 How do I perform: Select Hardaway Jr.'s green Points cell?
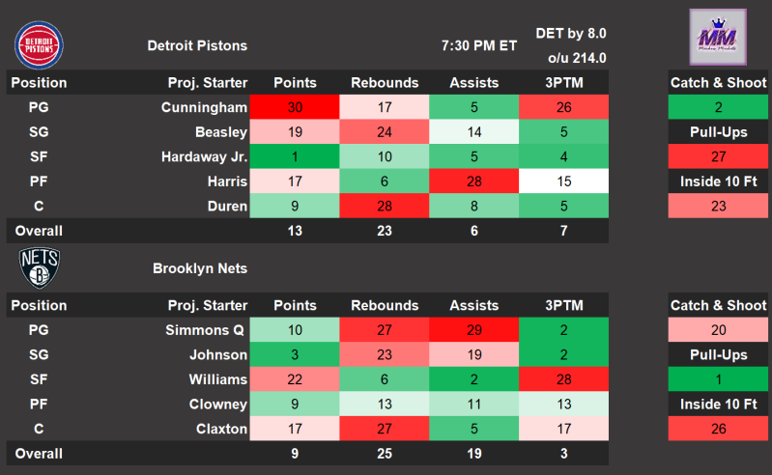click(x=295, y=156)
